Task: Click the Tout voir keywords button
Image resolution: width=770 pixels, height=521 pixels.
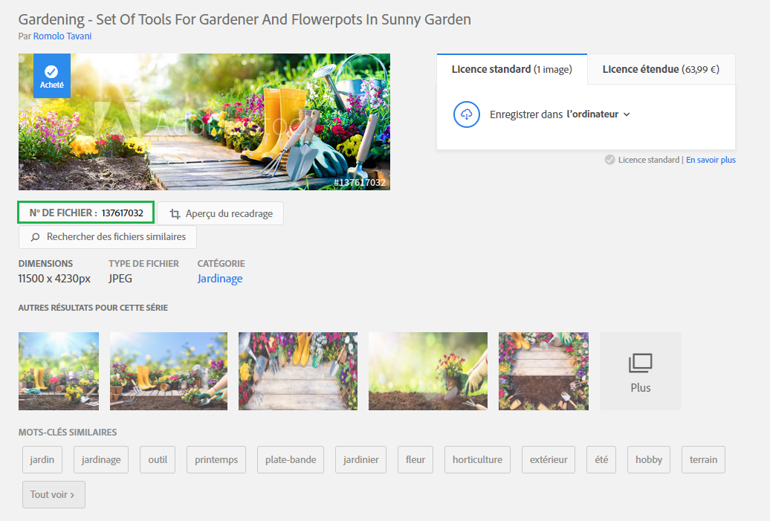Action: pos(53,494)
